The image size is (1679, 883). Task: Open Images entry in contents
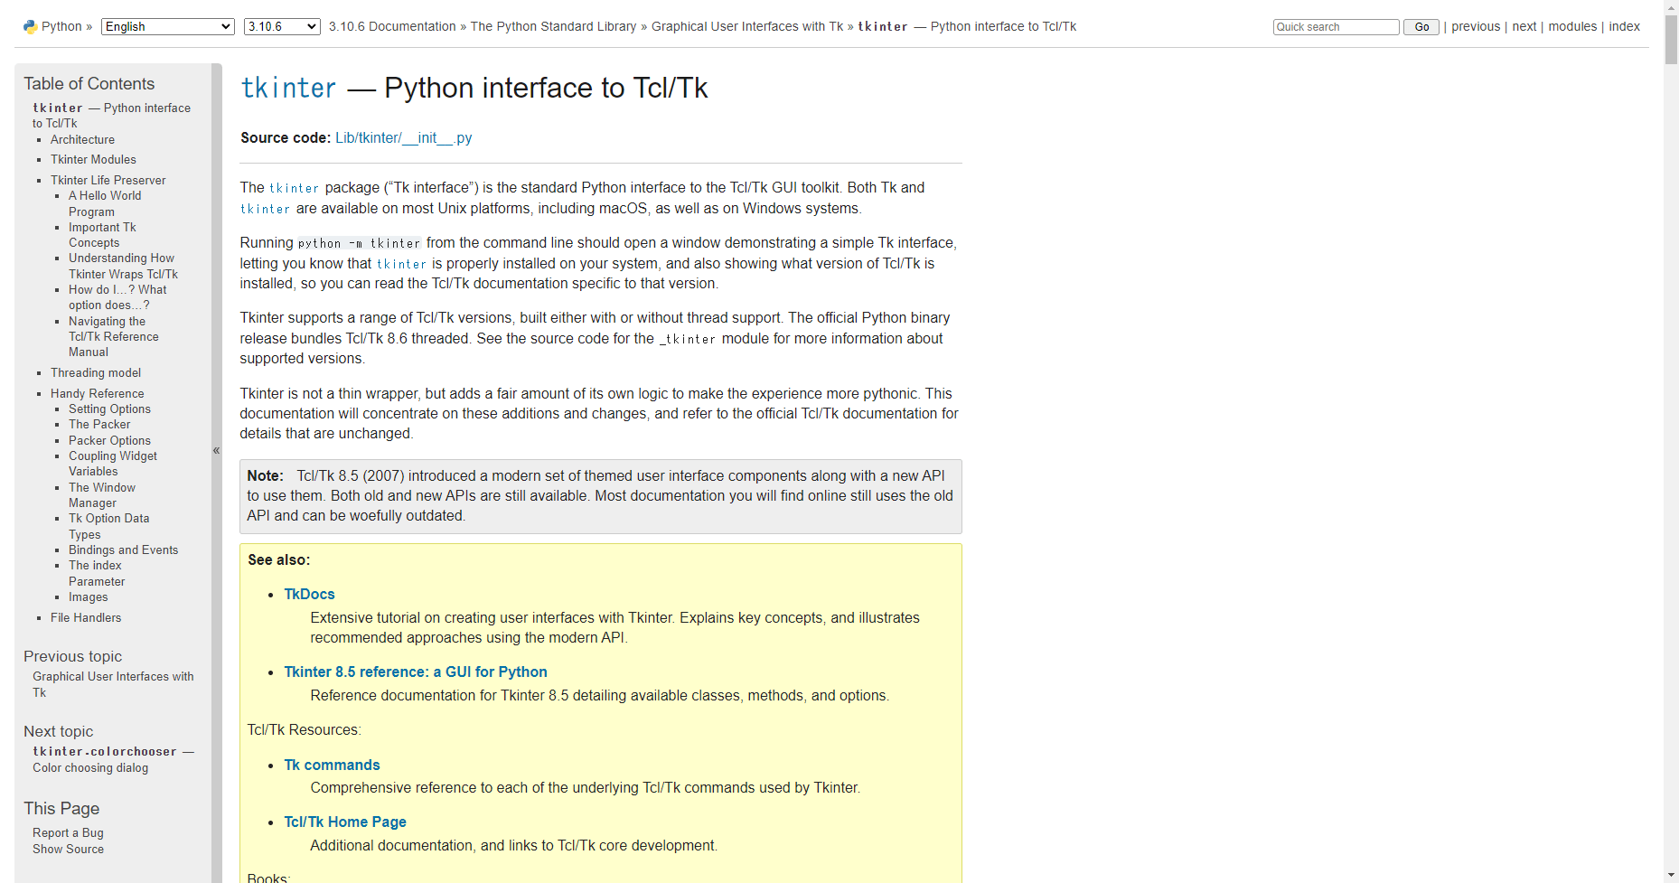(x=88, y=596)
